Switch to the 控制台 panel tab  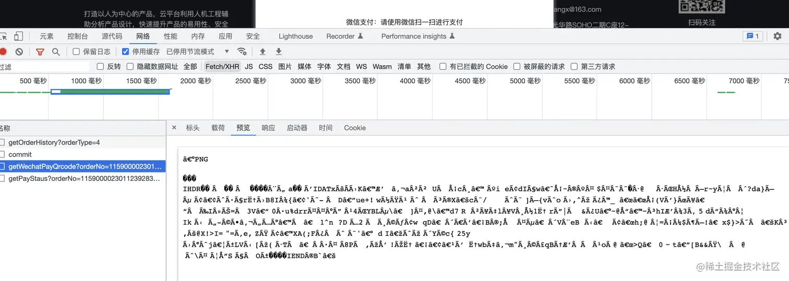(77, 36)
